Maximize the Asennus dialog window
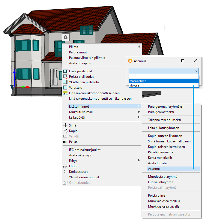The width and height of the screenshot is (204, 221). [x=183, y=61]
